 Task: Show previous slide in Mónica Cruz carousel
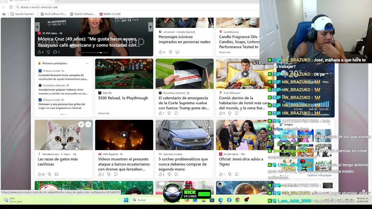click(x=37, y=27)
